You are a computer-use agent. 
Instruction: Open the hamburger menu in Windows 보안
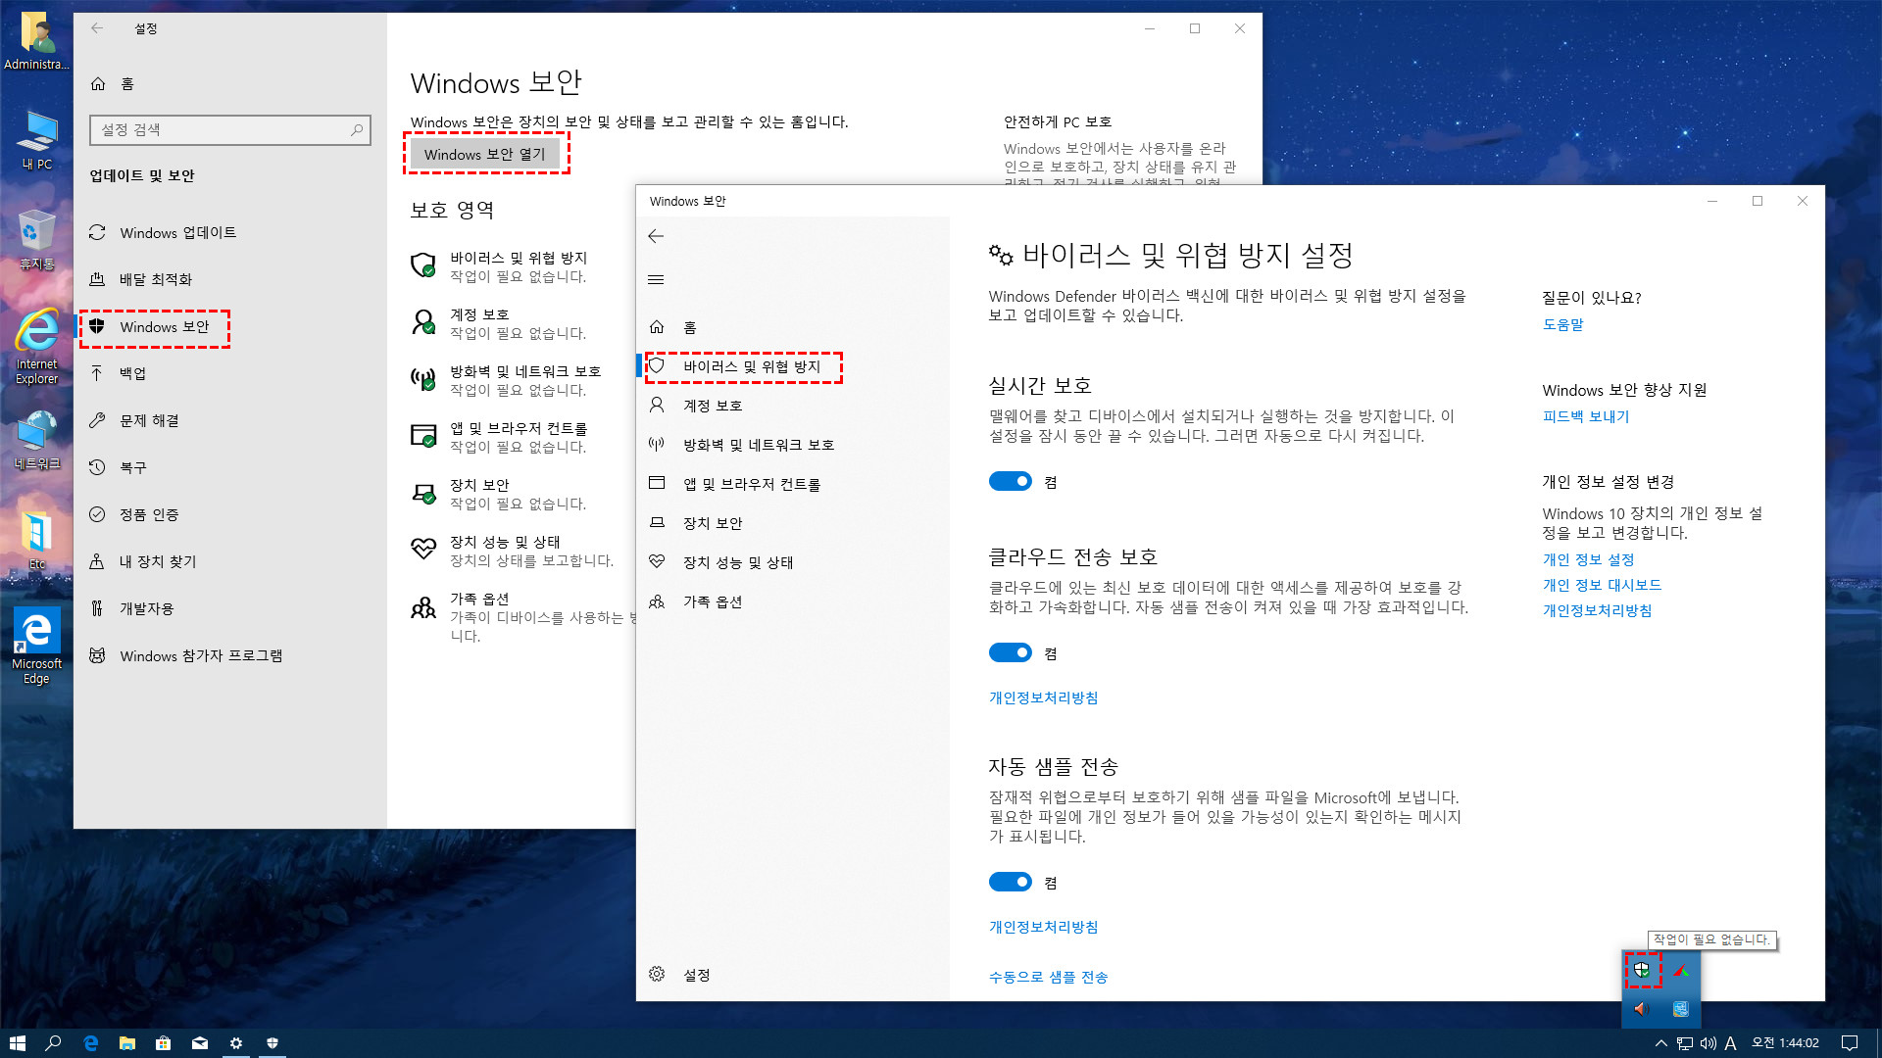656,280
